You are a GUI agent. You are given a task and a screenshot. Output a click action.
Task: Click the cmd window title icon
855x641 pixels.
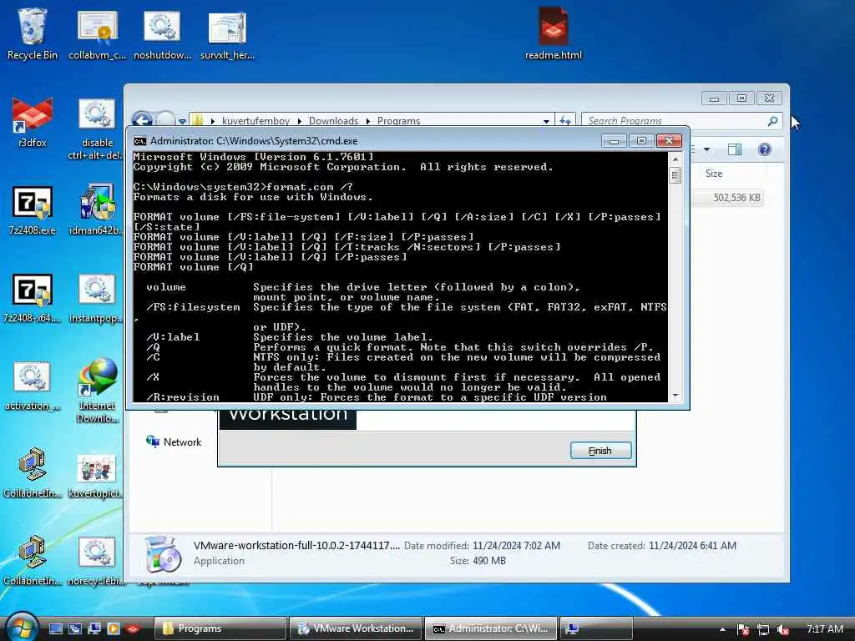click(140, 141)
